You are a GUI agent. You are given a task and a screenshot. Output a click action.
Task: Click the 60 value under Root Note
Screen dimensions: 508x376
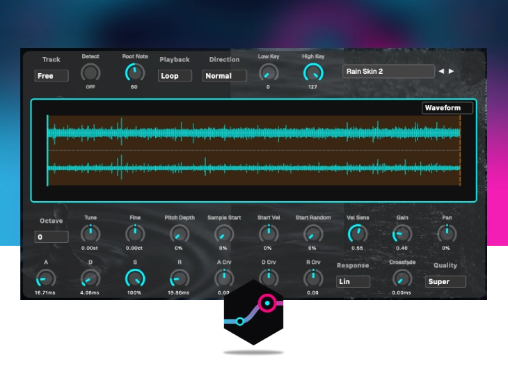pos(134,87)
